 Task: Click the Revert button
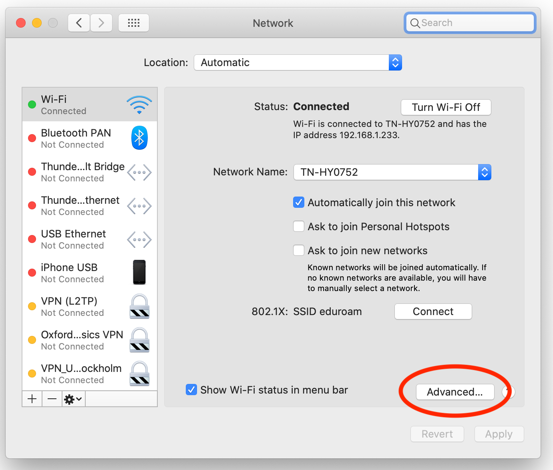437,434
